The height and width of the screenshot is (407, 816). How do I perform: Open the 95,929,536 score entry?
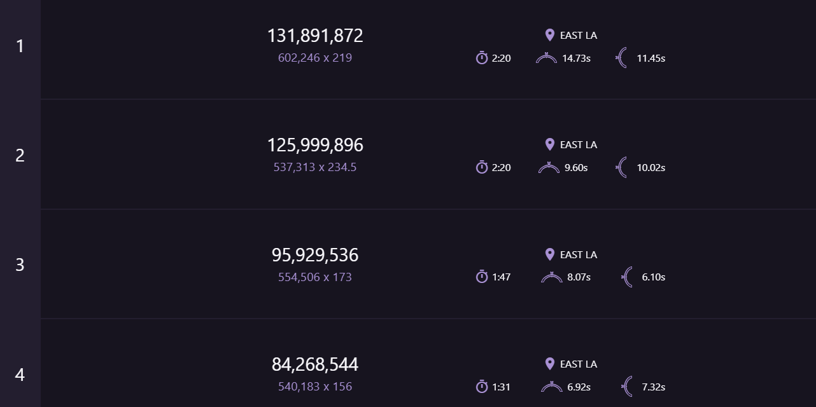[315, 255]
